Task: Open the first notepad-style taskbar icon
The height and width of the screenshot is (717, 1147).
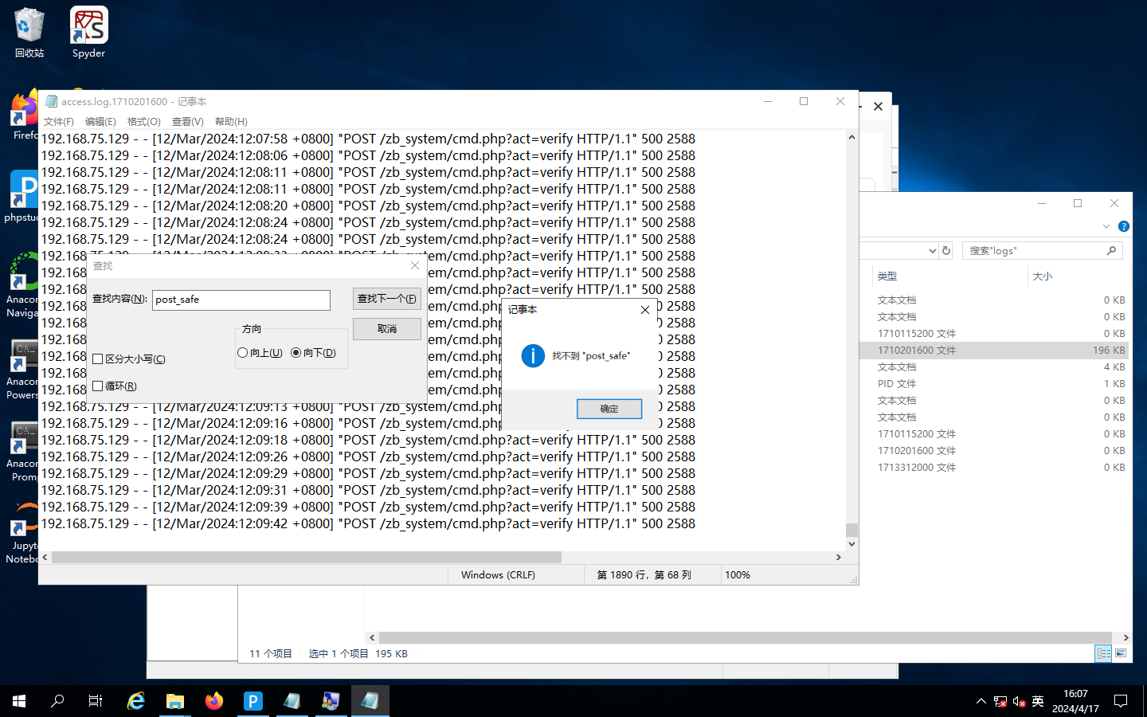Action: pyautogui.click(x=292, y=701)
